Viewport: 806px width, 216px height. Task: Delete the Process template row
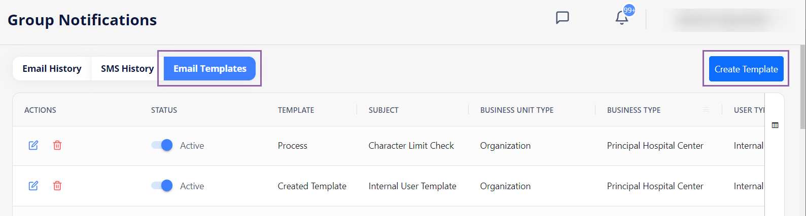click(57, 145)
